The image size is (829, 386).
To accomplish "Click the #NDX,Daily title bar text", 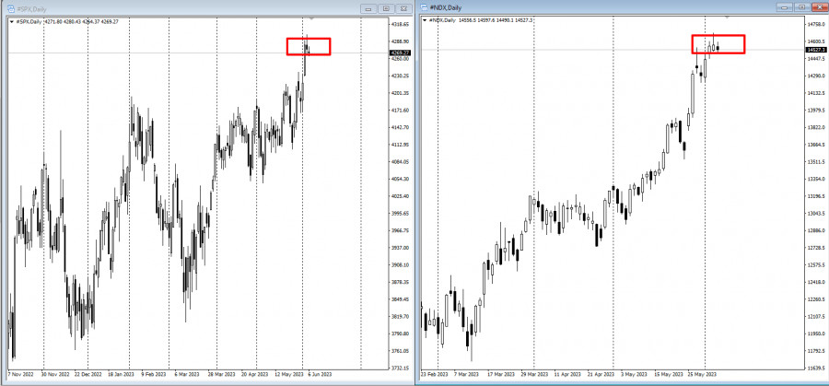I will click(446, 7).
